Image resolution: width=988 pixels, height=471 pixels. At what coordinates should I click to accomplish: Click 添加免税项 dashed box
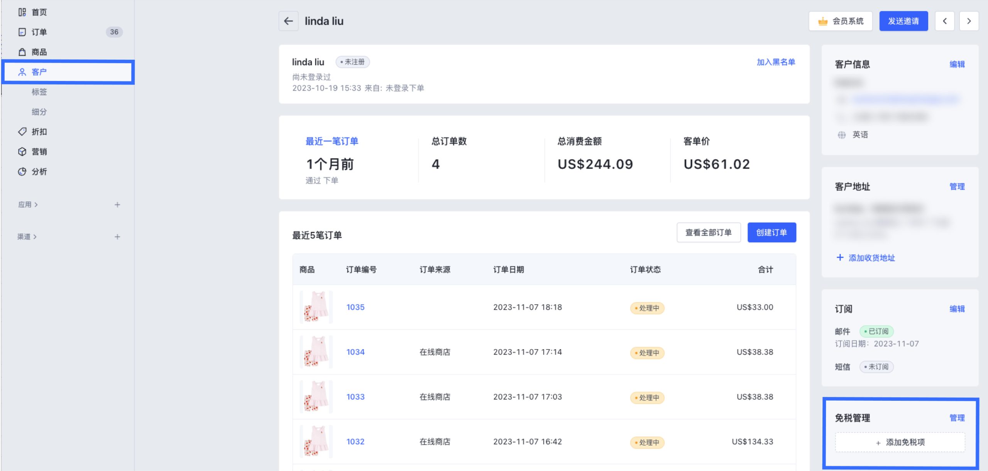click(x=900, y=442)
